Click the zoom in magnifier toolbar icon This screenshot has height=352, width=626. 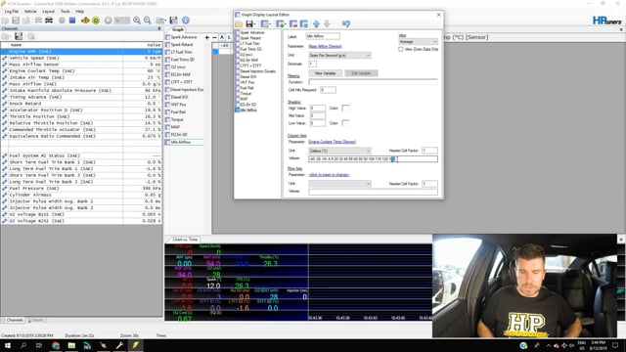pos(137,20)
